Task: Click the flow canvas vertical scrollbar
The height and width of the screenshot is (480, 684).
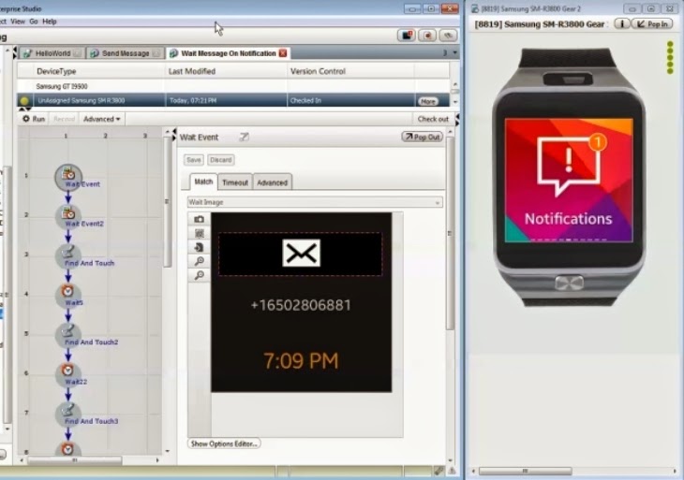Action: coord(168,202)
